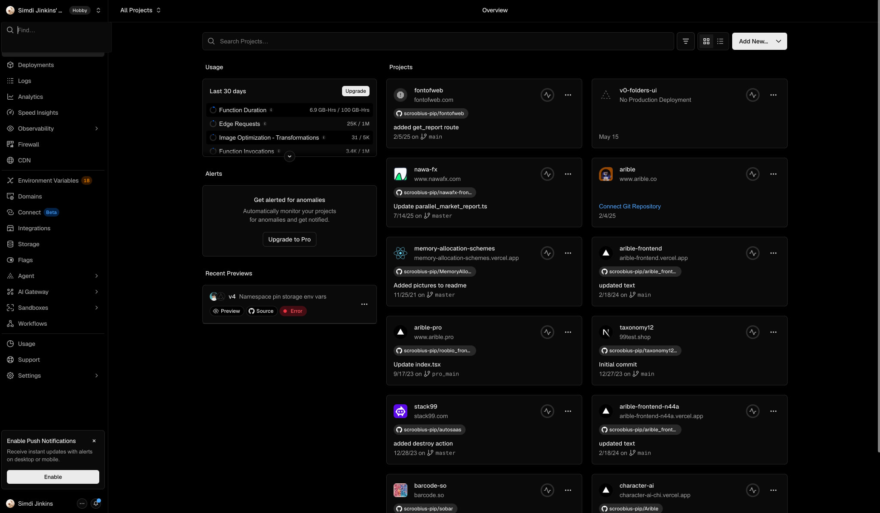Image resolution: width=880 pixels, height=513 pixels.
Task: Open the All Projects switcher
Action: point(141,10)
